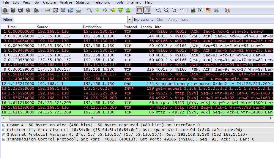The width and height of the screenshot is (274, 158).
Task: Open preferences with the tools icon
Action: point(216,10)
